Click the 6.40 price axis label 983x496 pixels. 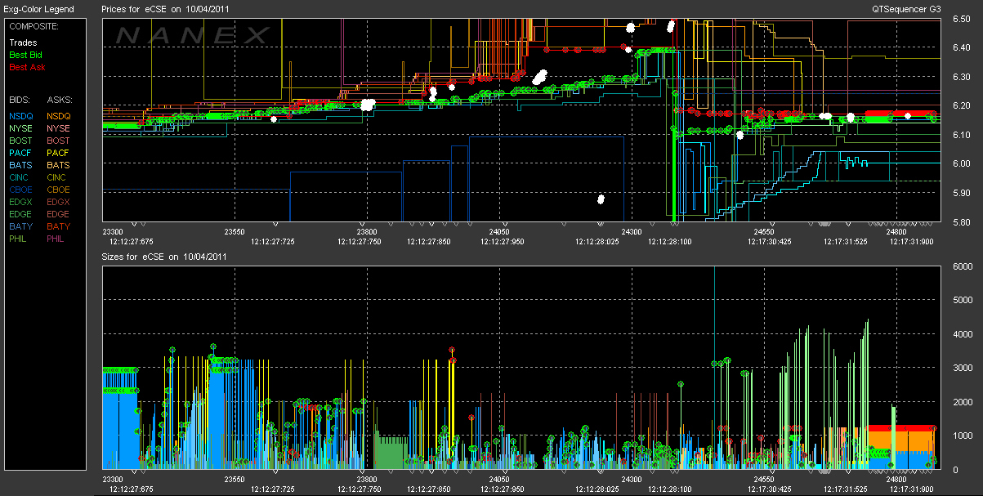[961, 47]
